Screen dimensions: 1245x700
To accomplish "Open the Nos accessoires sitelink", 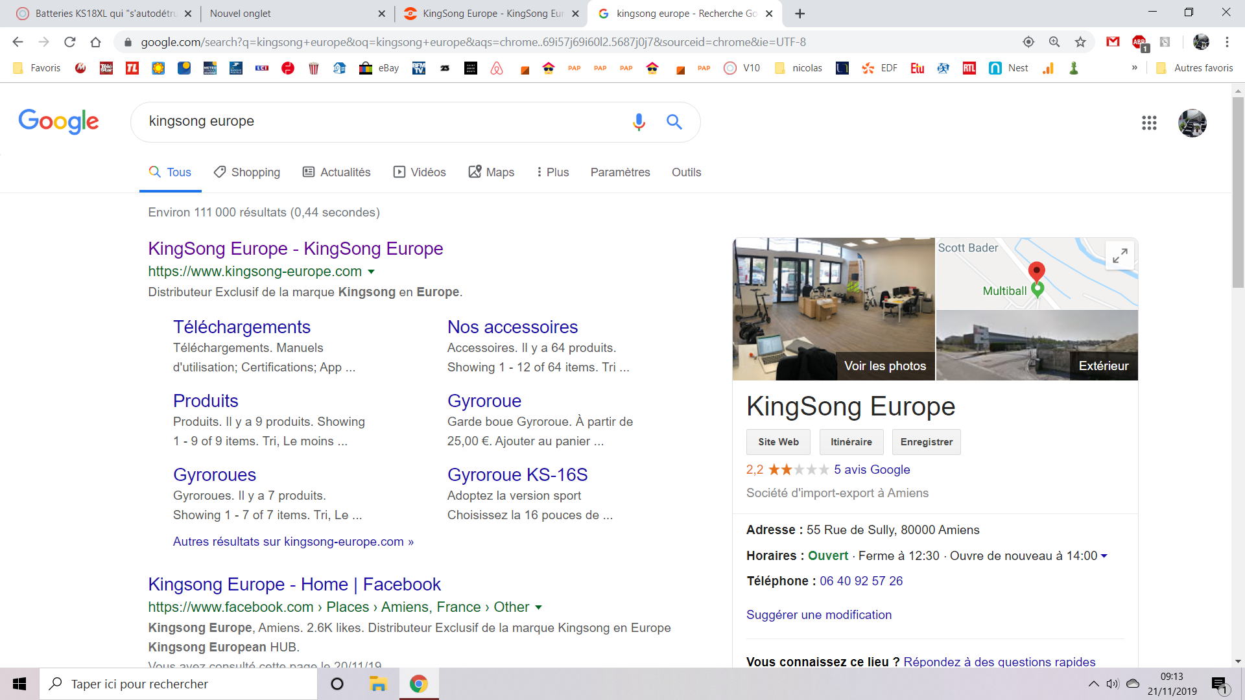I will (x=512, y=327).
